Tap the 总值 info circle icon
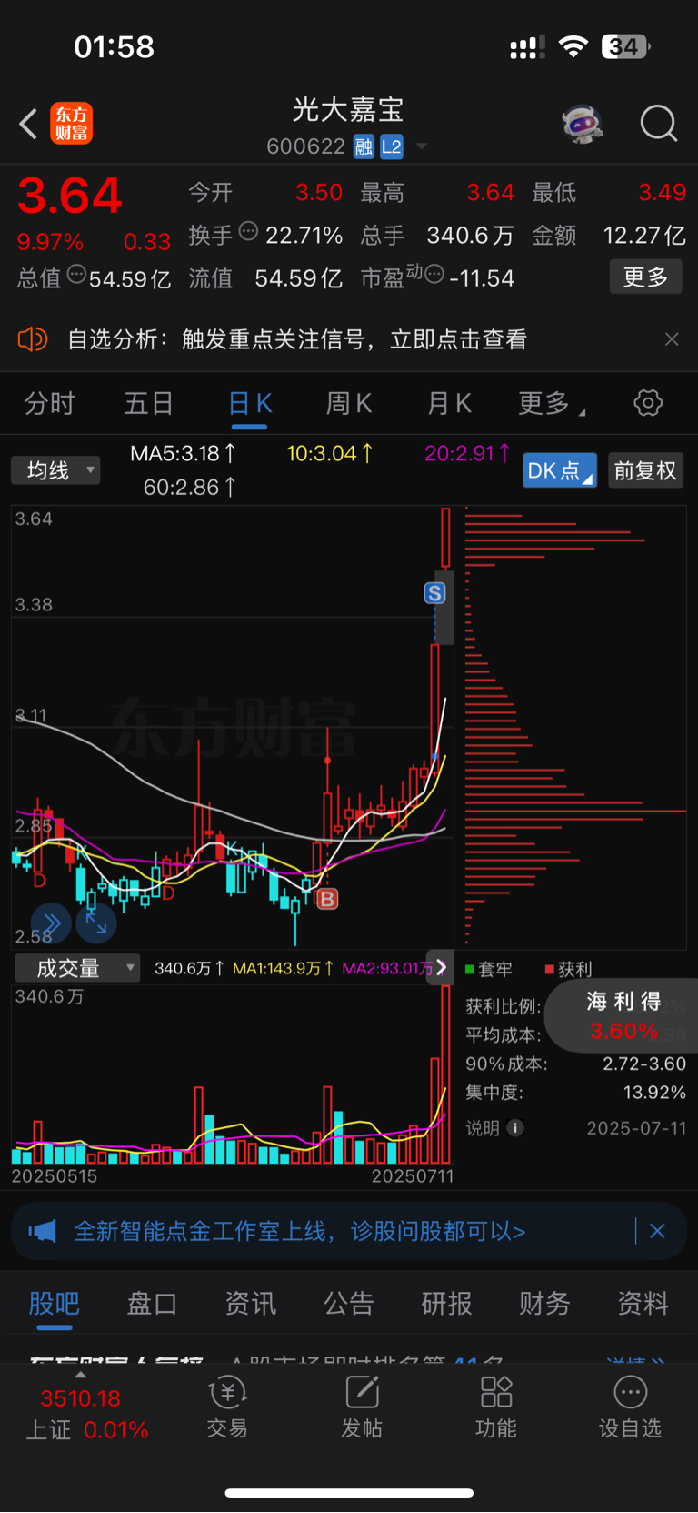The image size is (698, 1513). 77,274
